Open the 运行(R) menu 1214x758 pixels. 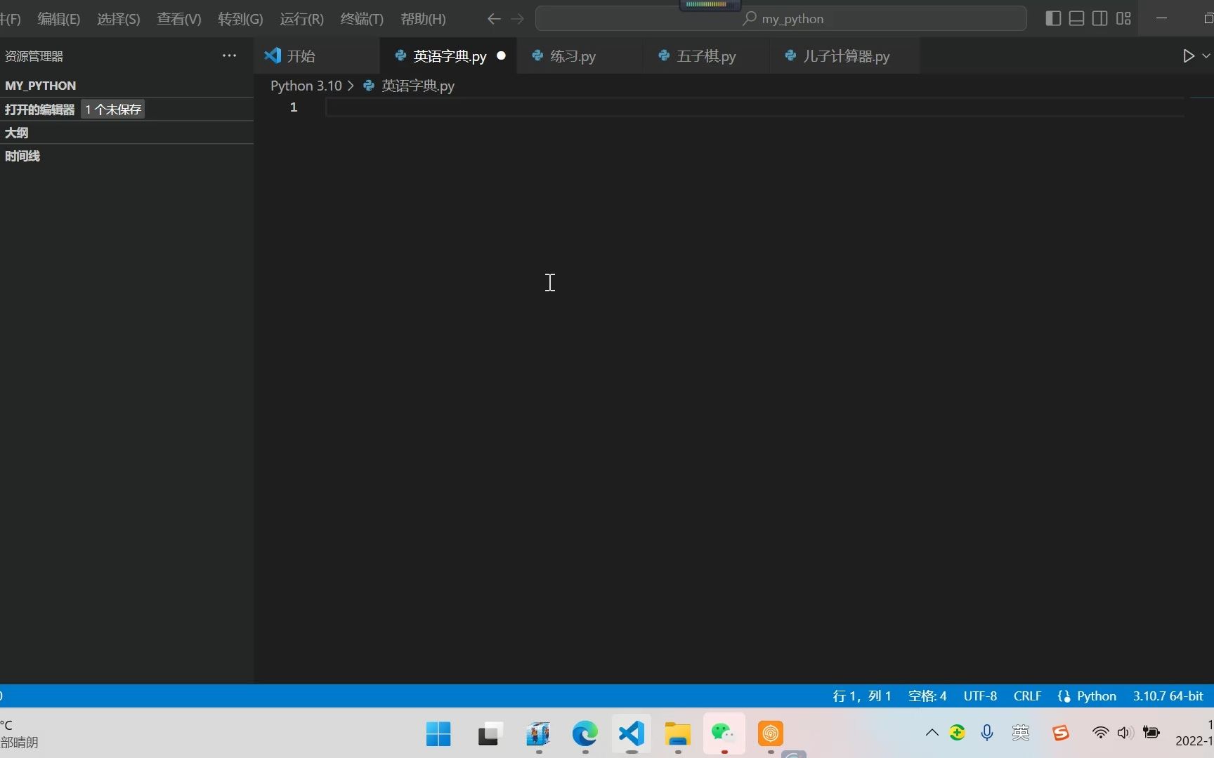301,19
